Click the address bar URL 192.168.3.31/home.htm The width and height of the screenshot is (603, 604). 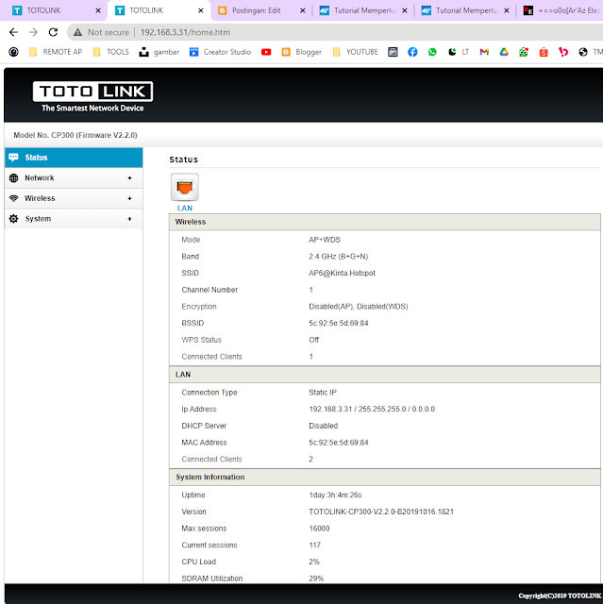tap(185, 32)
